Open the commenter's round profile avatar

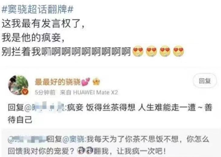pos(18,85)
